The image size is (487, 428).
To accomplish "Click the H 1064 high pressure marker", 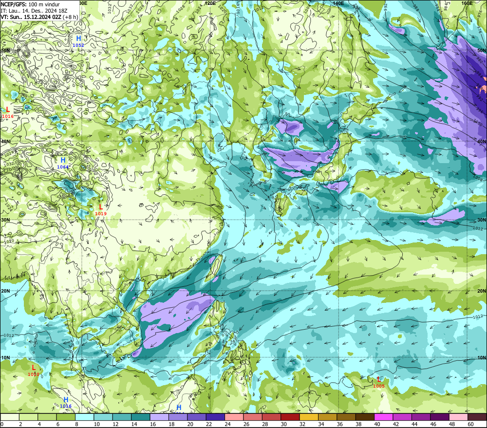I will pyautogui.click(x=63, y=163).
